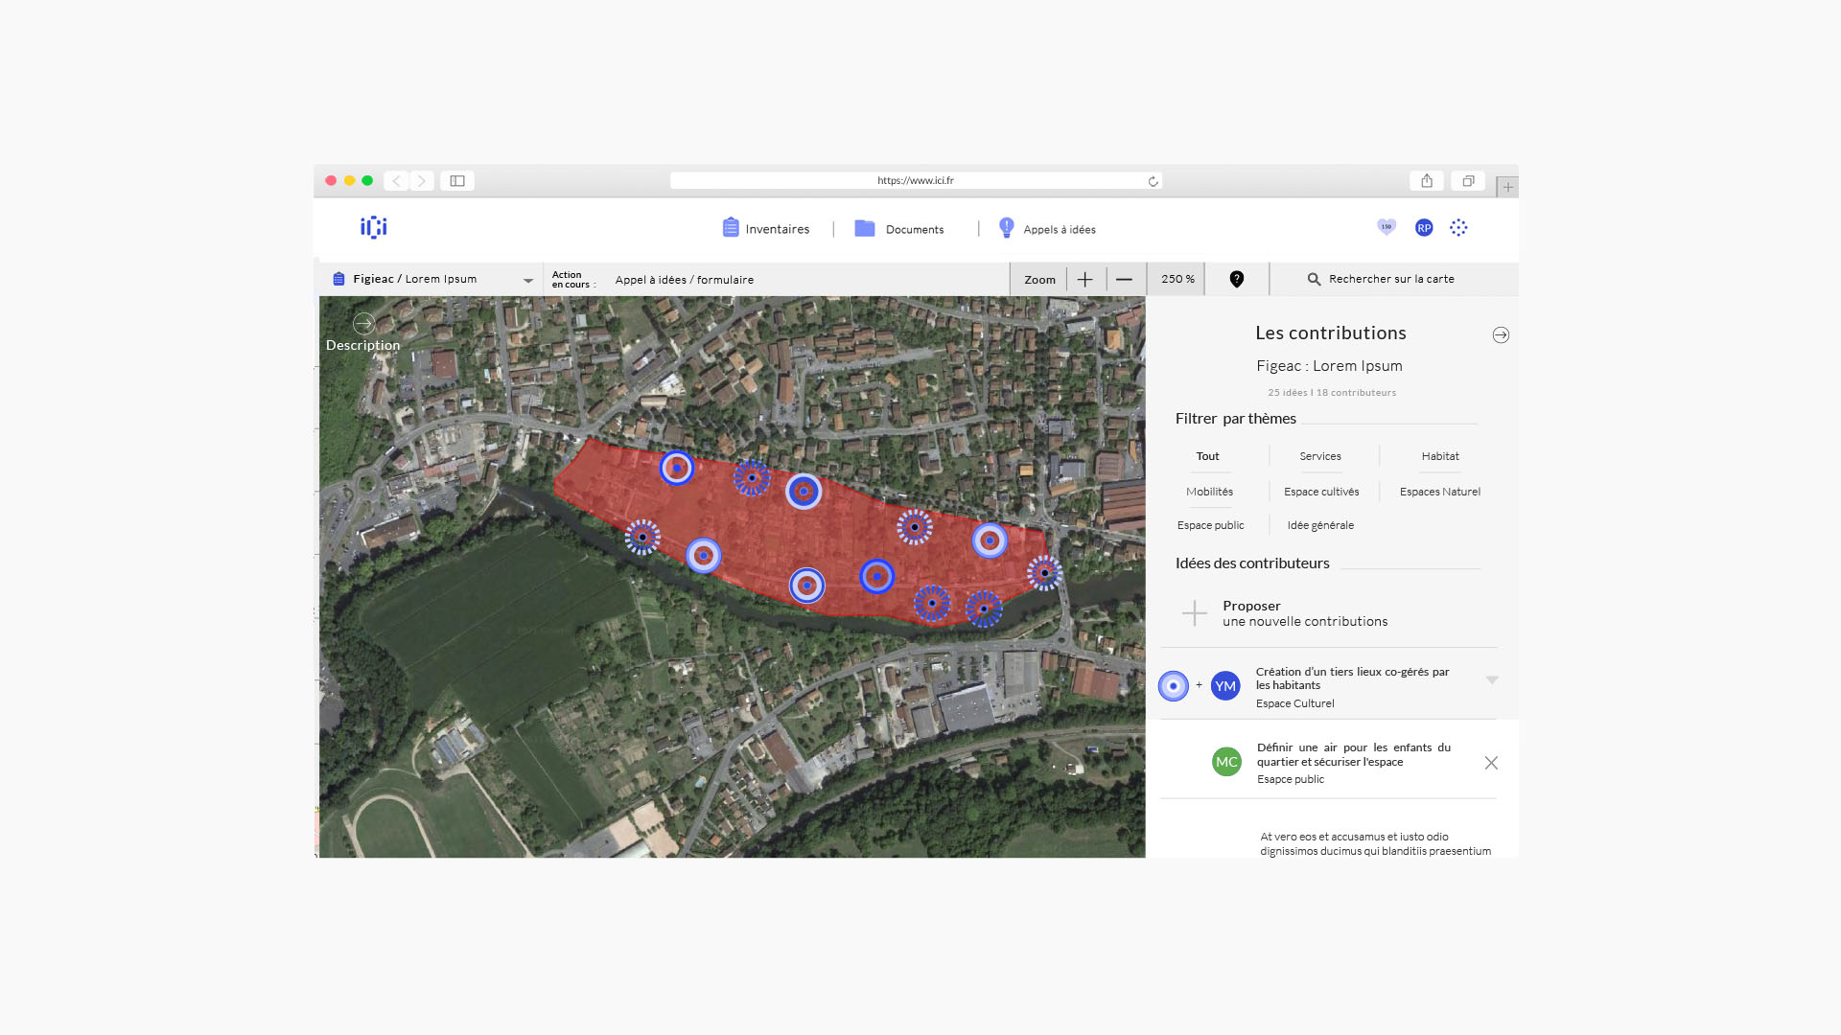
Task: Click the Rechercher sur la carte field
Action: click(1391, 279)
